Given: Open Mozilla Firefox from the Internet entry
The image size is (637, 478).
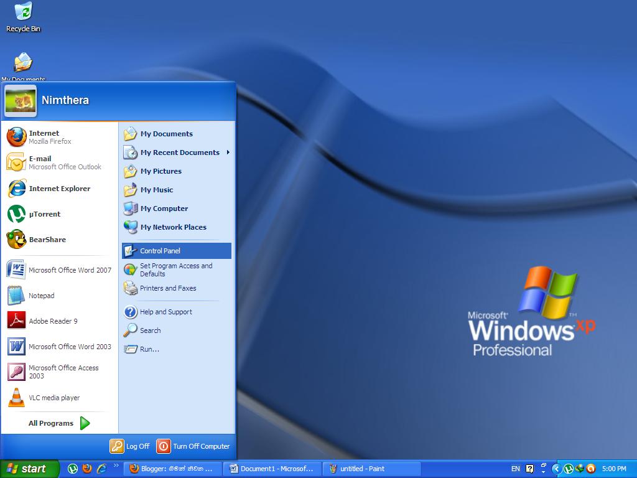Looking at the screenshot, I should (x=60, y=137).
